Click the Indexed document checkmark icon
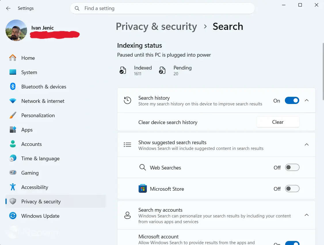The height and width of the screenshot is (245, 324). point(123,71)
